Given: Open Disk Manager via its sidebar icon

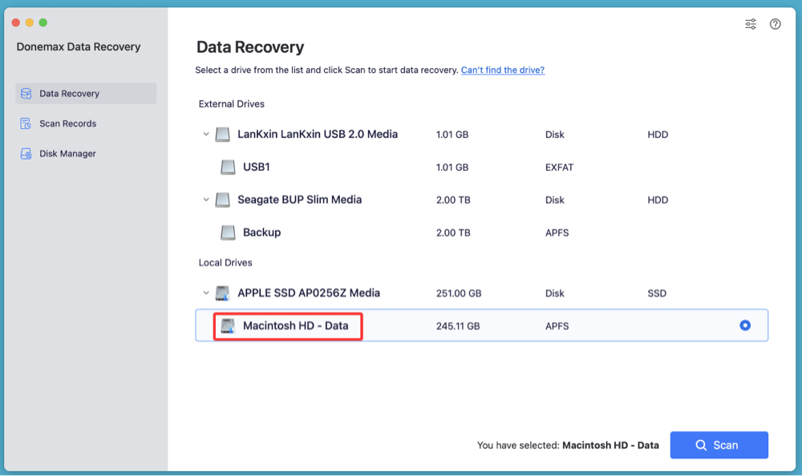Looking at the screenshot, I should pos(26,153).
